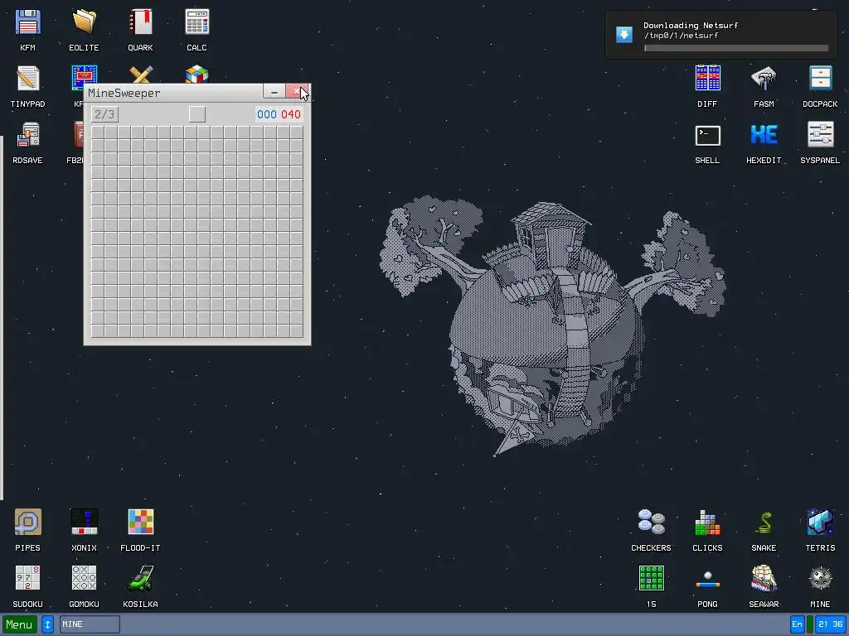Launch the SNAKE game icon
Screen dimensions: 849x636
pos(764,523)
